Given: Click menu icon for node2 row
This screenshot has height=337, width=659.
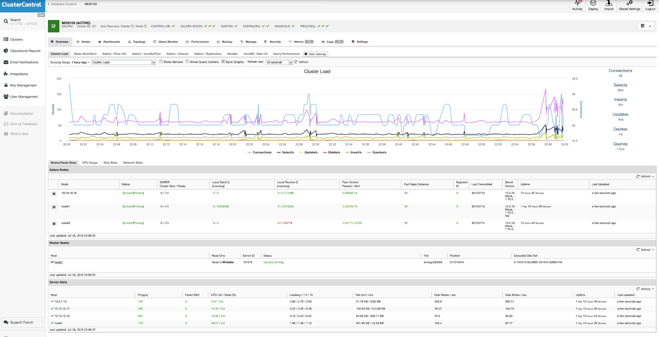Looking at the screenshot, I should pyautogui.click(x=54, y=223).
